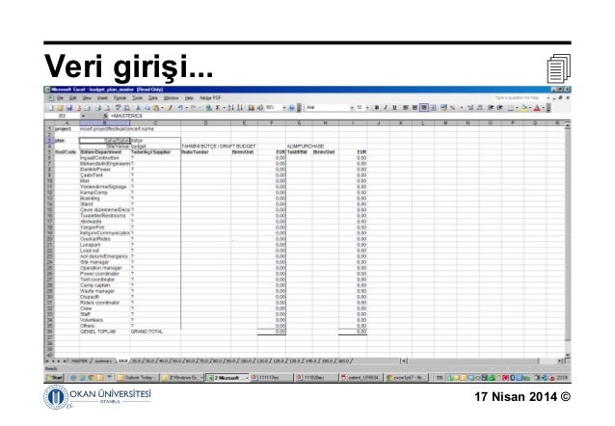Click the 'Type a question for help' box
This screenshot has width=615, height=426.
click(519, 97)
